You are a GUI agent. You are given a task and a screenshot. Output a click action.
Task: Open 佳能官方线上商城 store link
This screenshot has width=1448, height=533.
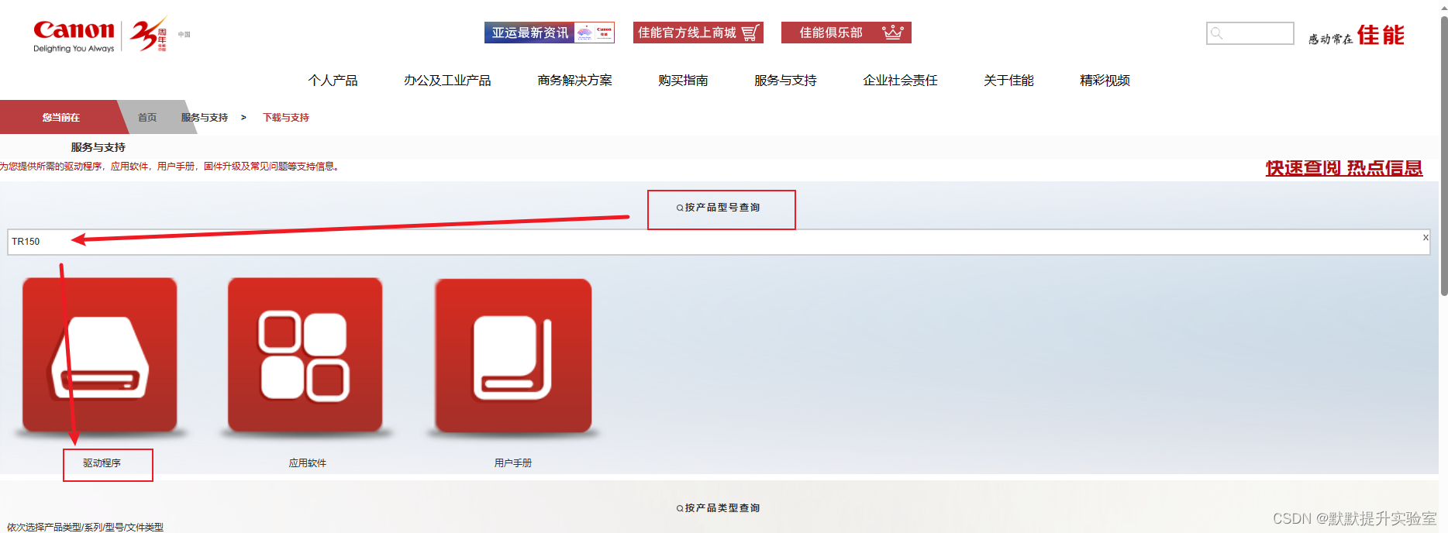pyautogui.click(x=698, y=33)
